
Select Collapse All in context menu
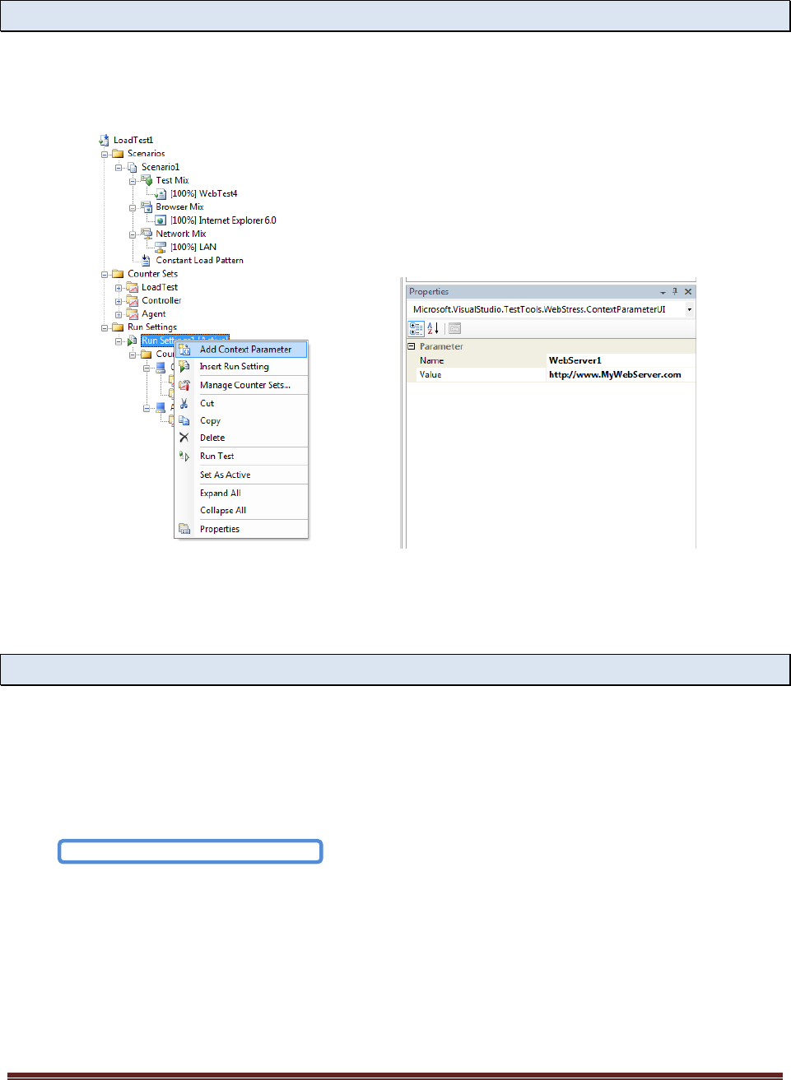(x=241, y=510)
